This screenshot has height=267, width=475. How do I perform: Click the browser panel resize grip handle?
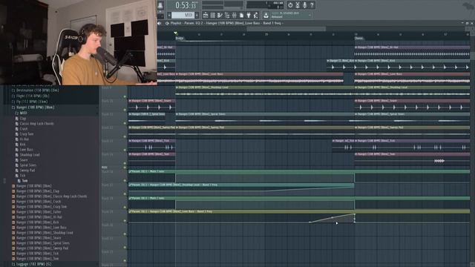pyautogui.click(x=4, y=181)
